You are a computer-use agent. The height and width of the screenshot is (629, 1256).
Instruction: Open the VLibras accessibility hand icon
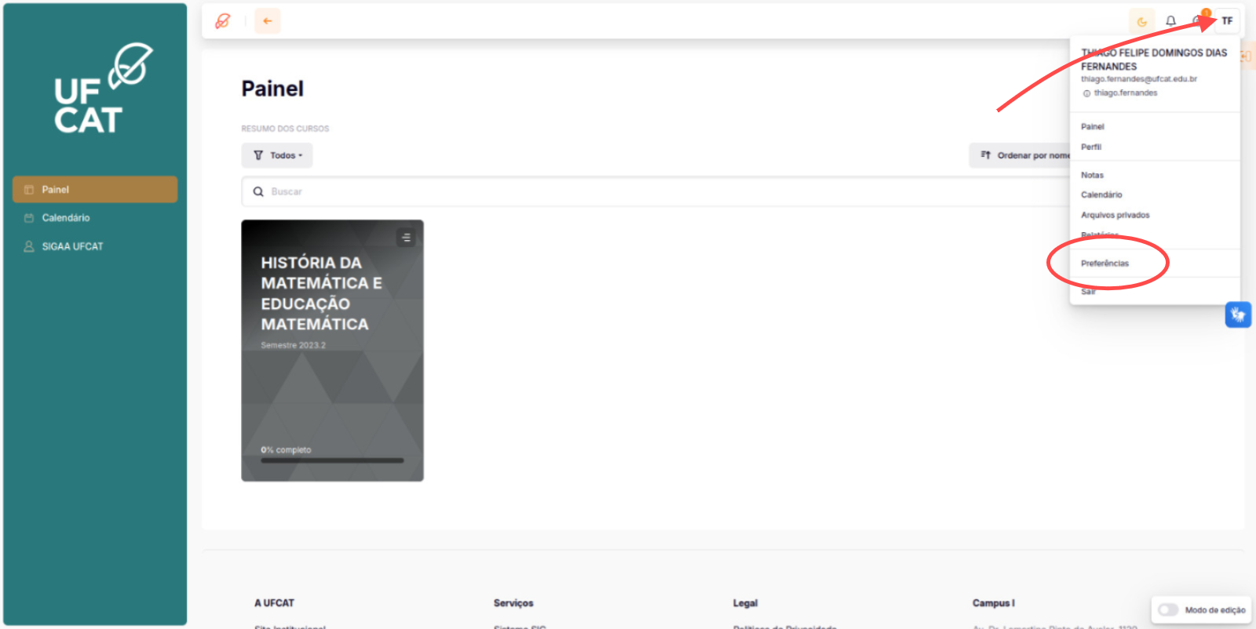pyautogui.click(x=1238, y=315)
